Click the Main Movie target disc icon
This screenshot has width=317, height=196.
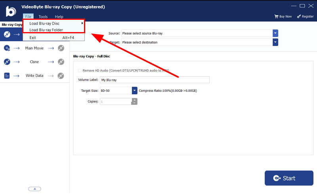(61, 48)
